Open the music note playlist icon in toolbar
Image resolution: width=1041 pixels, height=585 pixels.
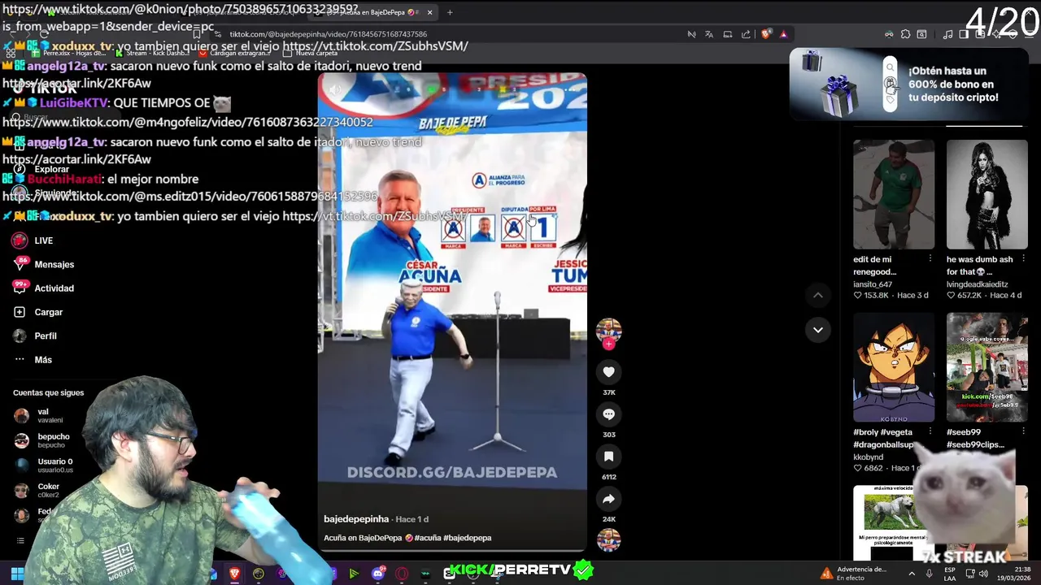tap(947, 34)
